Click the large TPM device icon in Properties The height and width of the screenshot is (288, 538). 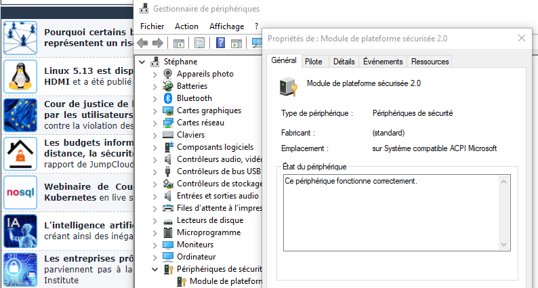(288, 87)
